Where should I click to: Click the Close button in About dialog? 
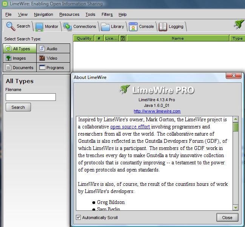pos(227,218)
